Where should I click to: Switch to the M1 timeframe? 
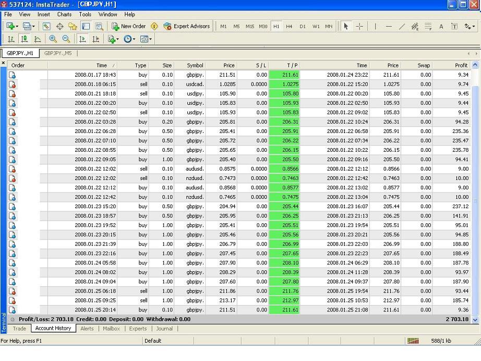point(223,27)
